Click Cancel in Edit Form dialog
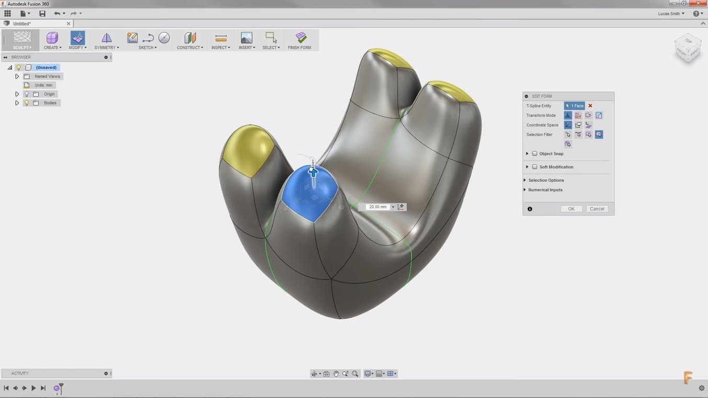This screenshot has width=708, height=398. coord(597,209)
